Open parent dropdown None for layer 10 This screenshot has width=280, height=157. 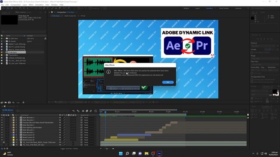coord(90,140)
